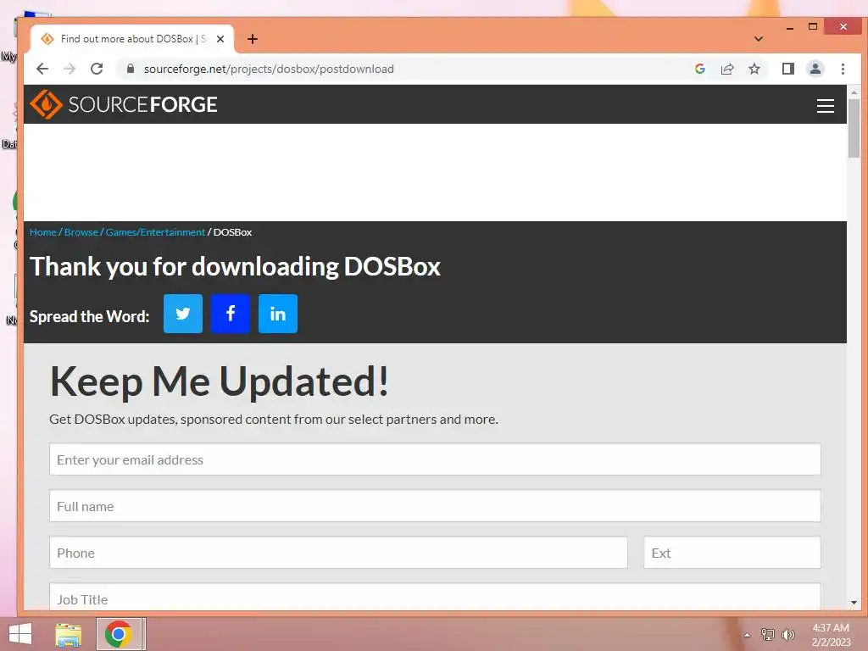This screenshot has height=651, width=868.
Task: Click the Thank you for downloading DOSBox heading
Action: click(235, 267)
